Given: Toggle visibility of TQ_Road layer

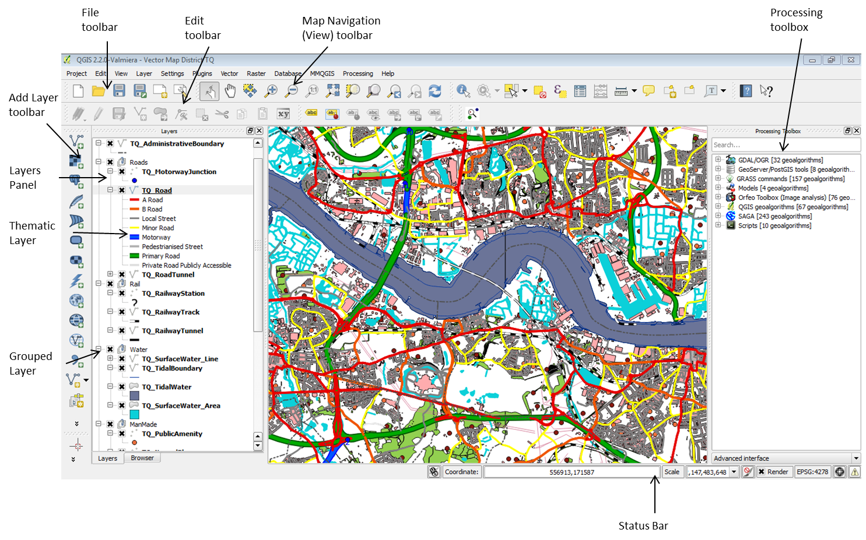Looking at the screenshot, I should click(121, 190).
